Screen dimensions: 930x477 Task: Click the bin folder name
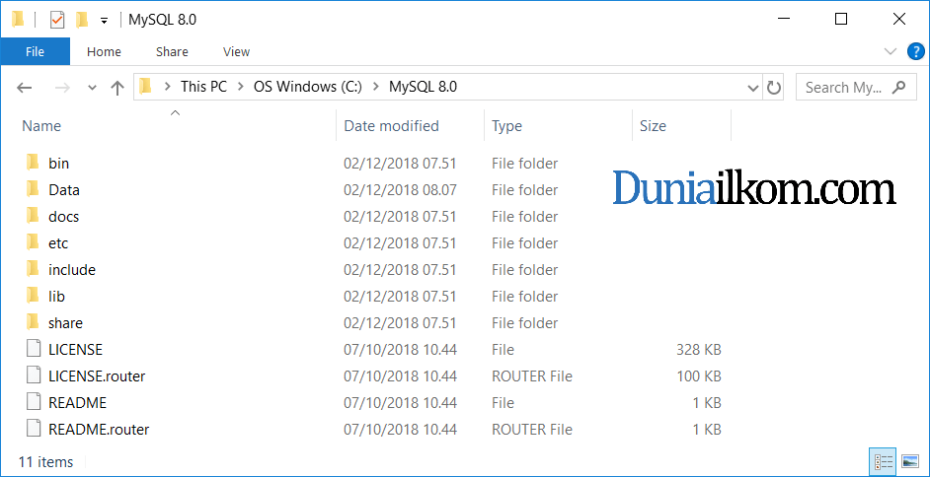(58, 164)
